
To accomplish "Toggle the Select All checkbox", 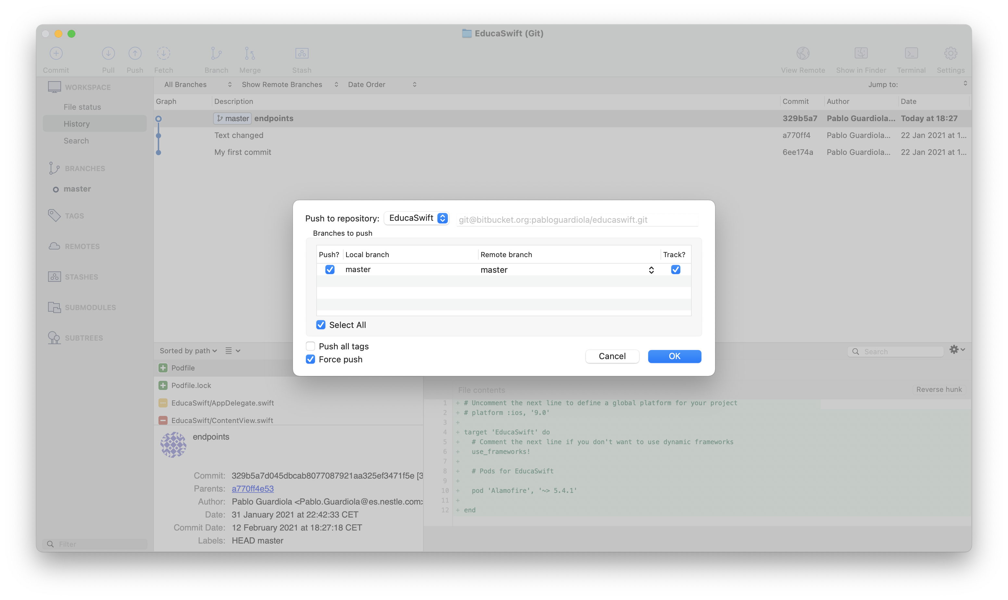I will point(321,325).
